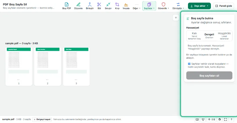Image resolution: width=237 pixels, height=123 pixels.
Task: Select the Kırp crop tool
Action: click(x=117, y=6)
